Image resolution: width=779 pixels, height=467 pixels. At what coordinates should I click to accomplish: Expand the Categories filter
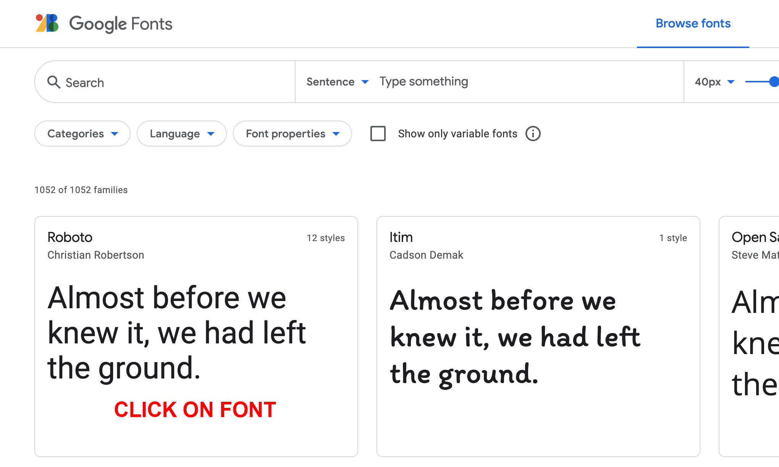coord(82,134)
